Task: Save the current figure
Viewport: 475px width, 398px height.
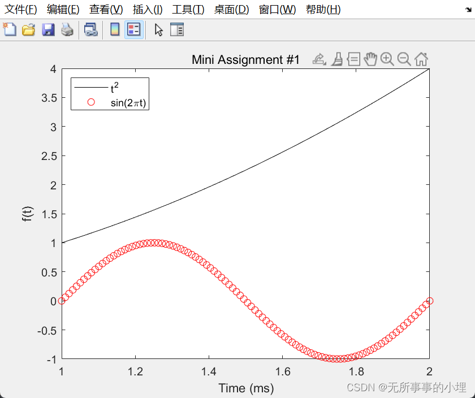Action: (48, 29)
